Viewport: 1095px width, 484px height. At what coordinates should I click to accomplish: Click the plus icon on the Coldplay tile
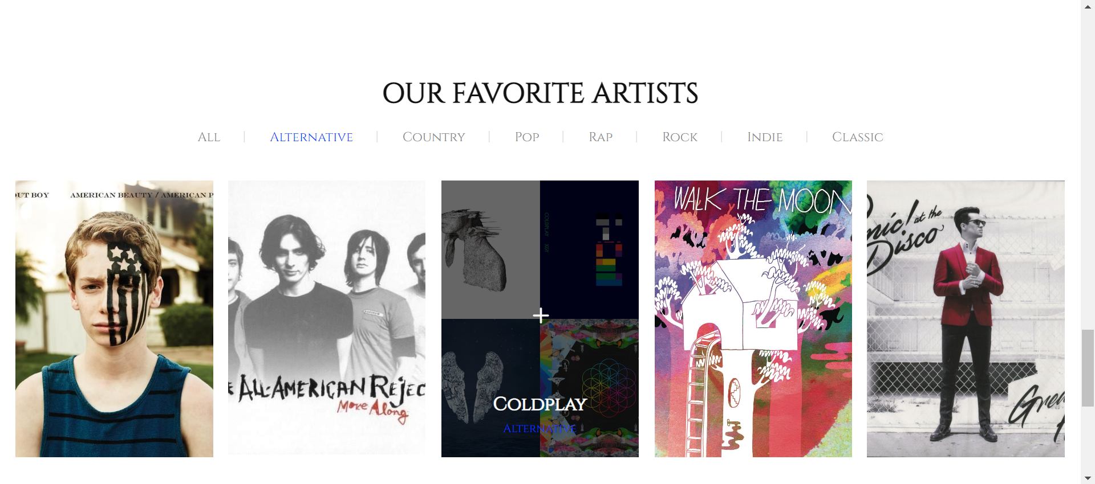pyautogui.click(x=541, y=315)
